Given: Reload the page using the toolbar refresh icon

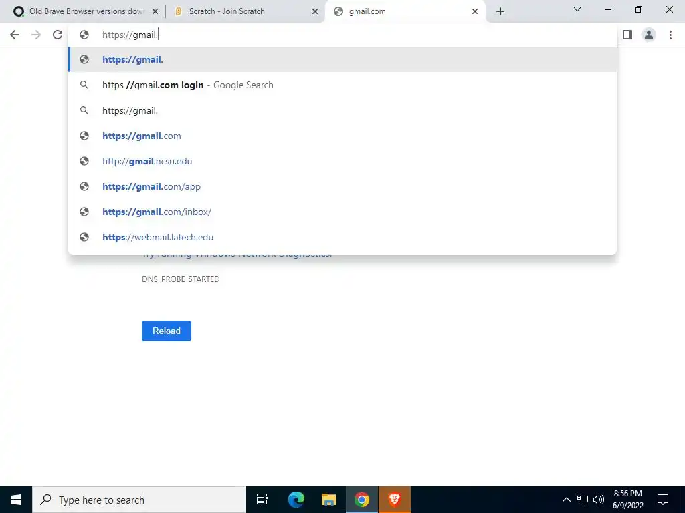Looking at the screenshot, I should [x=58, y=35].
